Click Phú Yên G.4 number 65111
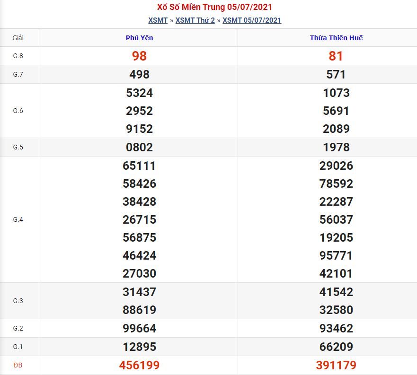This screenshot has width=417, height=375. [x=139, y=166]
